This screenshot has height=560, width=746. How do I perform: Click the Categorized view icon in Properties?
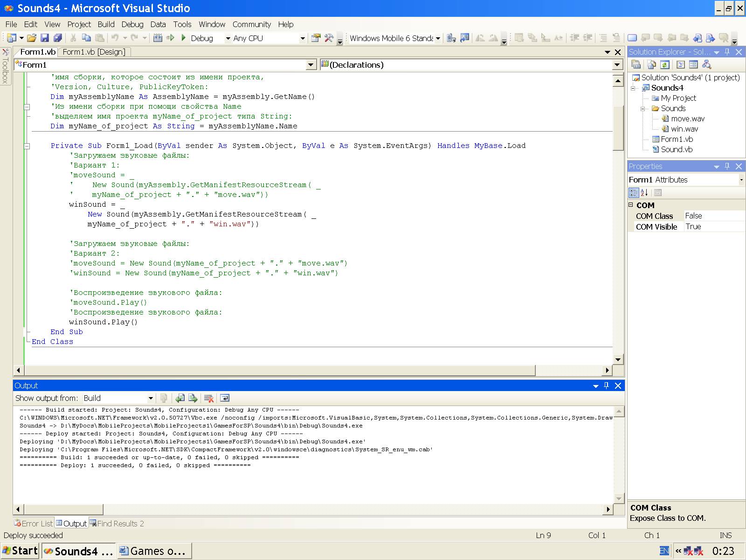(634, 192)
